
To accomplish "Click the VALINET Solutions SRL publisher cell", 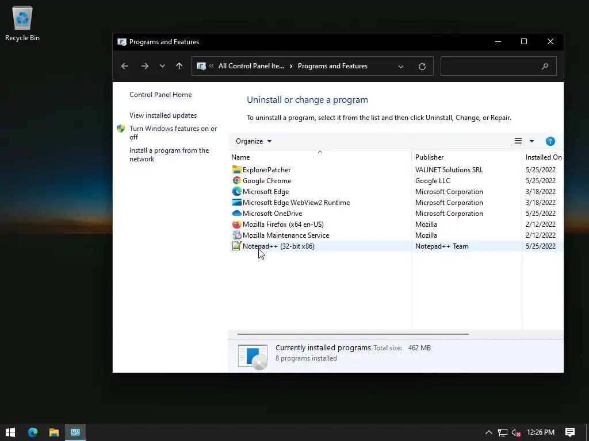I will [x=449, y=169].
